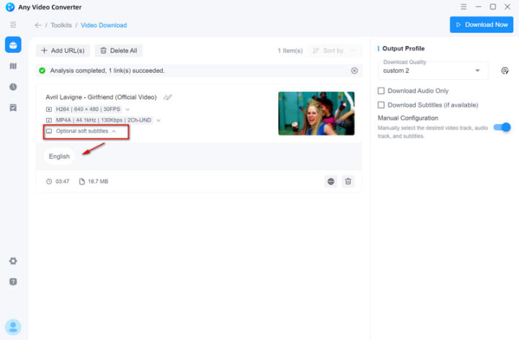Open the History clock sidebar icon
The image size is (519, 340).
[x=13, y=87]
